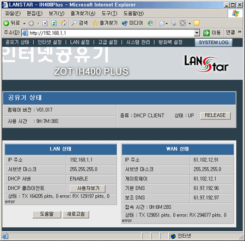The image size is (245, 241).
Task: Click the gateway value 61.102.12.1
Action: click(205, 179)
